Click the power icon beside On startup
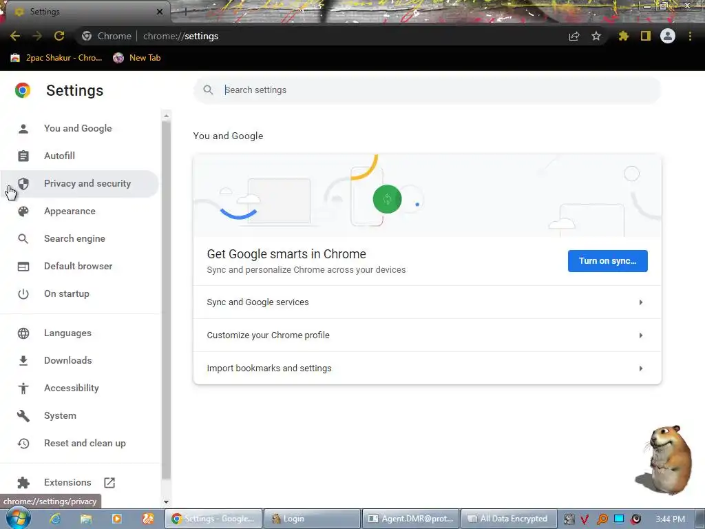Screen dimensions: 705x529 click(x=23, y=293)
